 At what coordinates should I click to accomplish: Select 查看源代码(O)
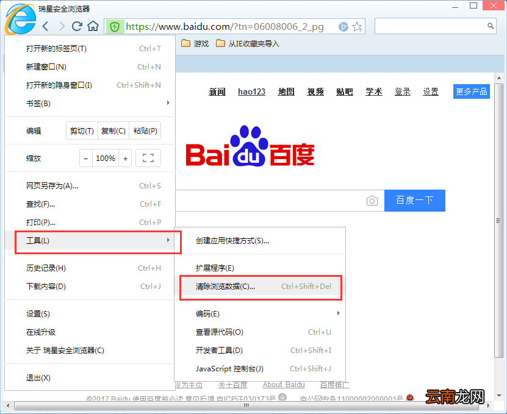(x=260, y=332)
